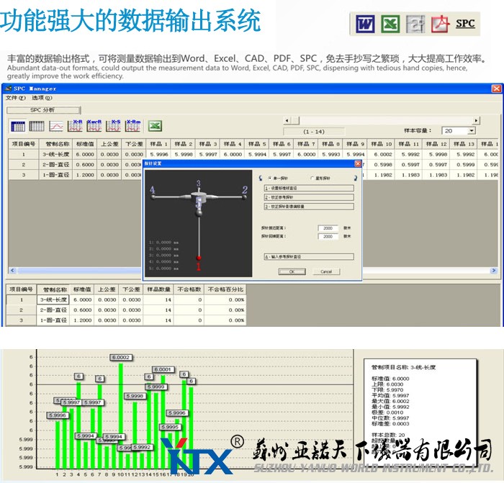This screenshot has width=504, height=483.
Task: Click the (1 - 14) range field
Action: (314, 132)
